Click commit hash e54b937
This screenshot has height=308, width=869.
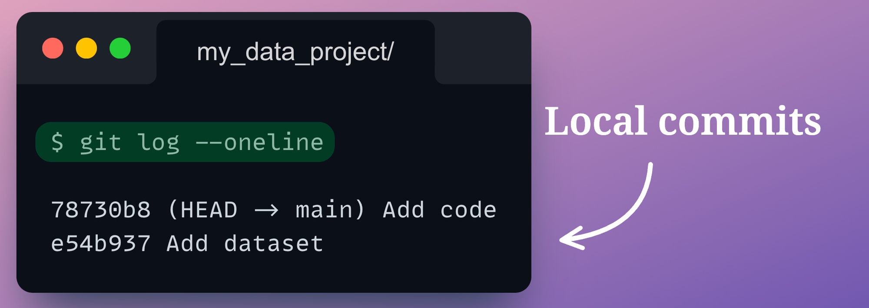coord(101,244)
